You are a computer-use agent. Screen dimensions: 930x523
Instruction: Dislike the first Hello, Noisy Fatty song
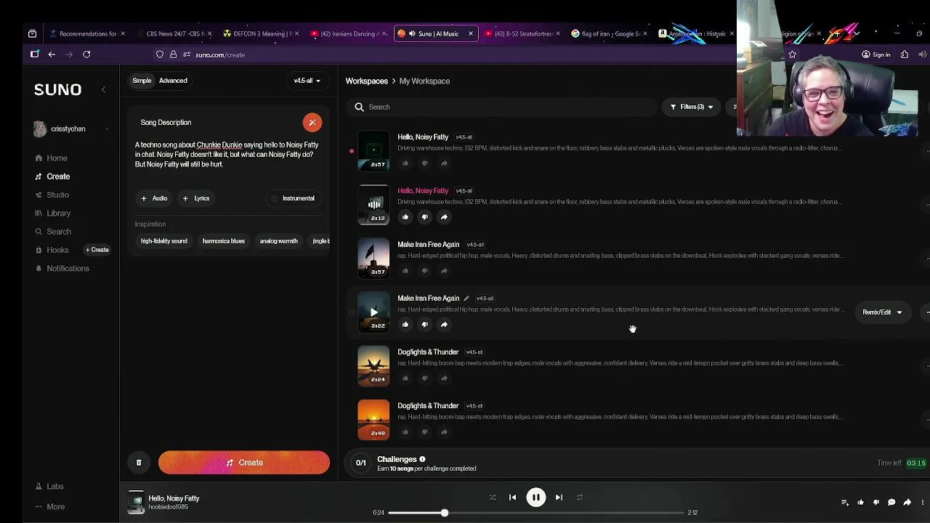coord(424,163)
